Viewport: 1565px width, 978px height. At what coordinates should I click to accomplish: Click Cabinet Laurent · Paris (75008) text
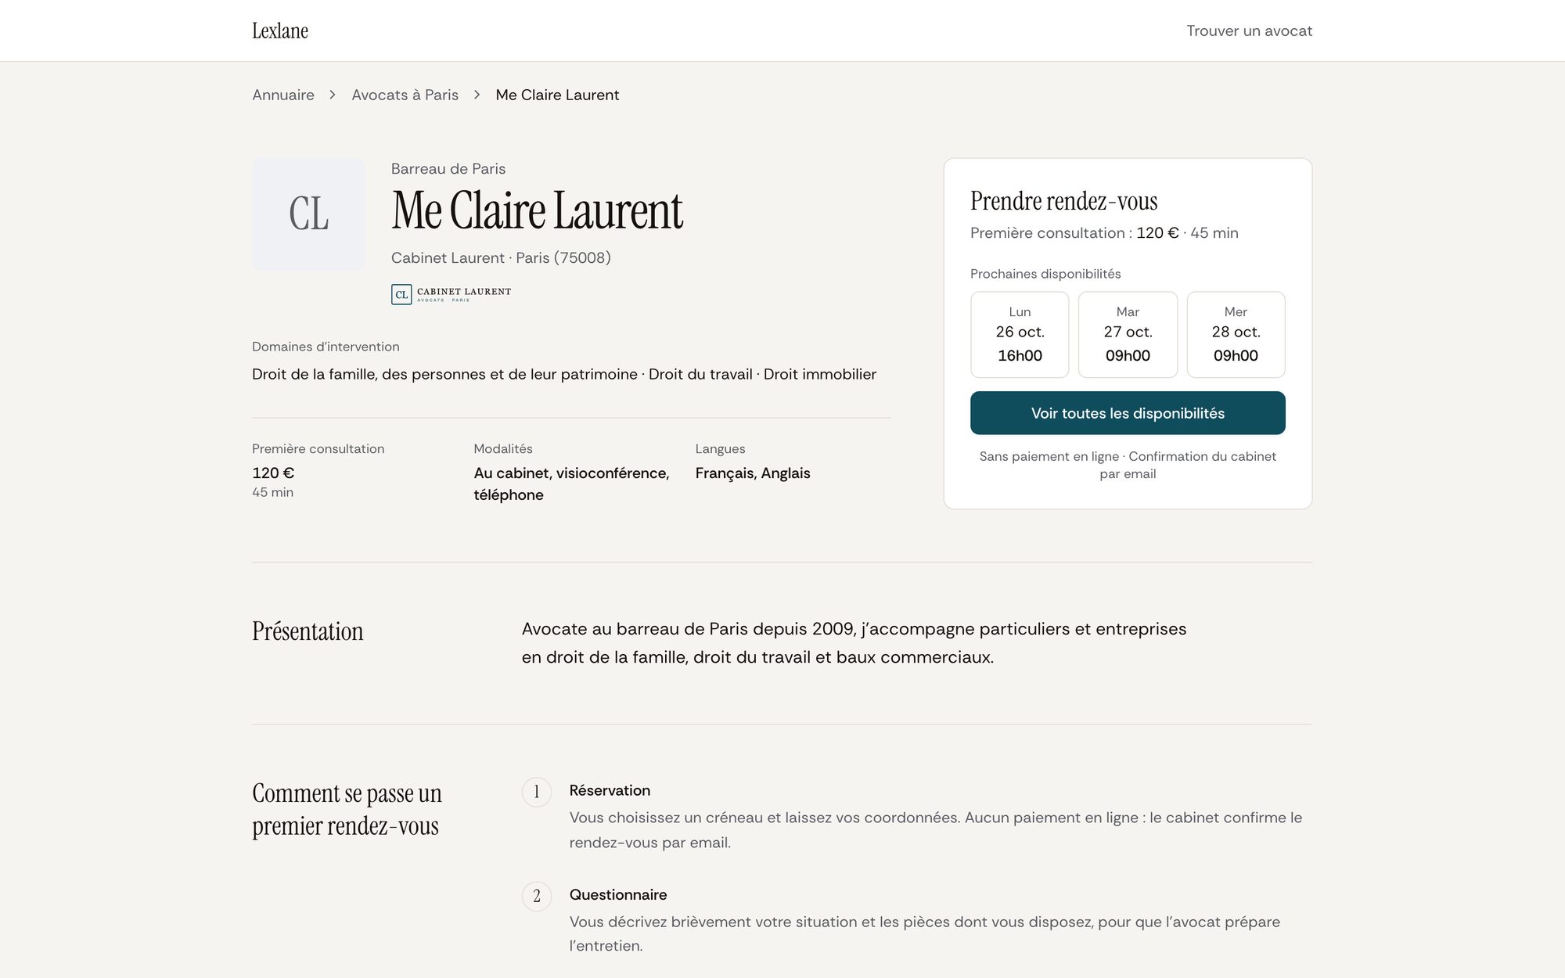click(x=501, y=257)
